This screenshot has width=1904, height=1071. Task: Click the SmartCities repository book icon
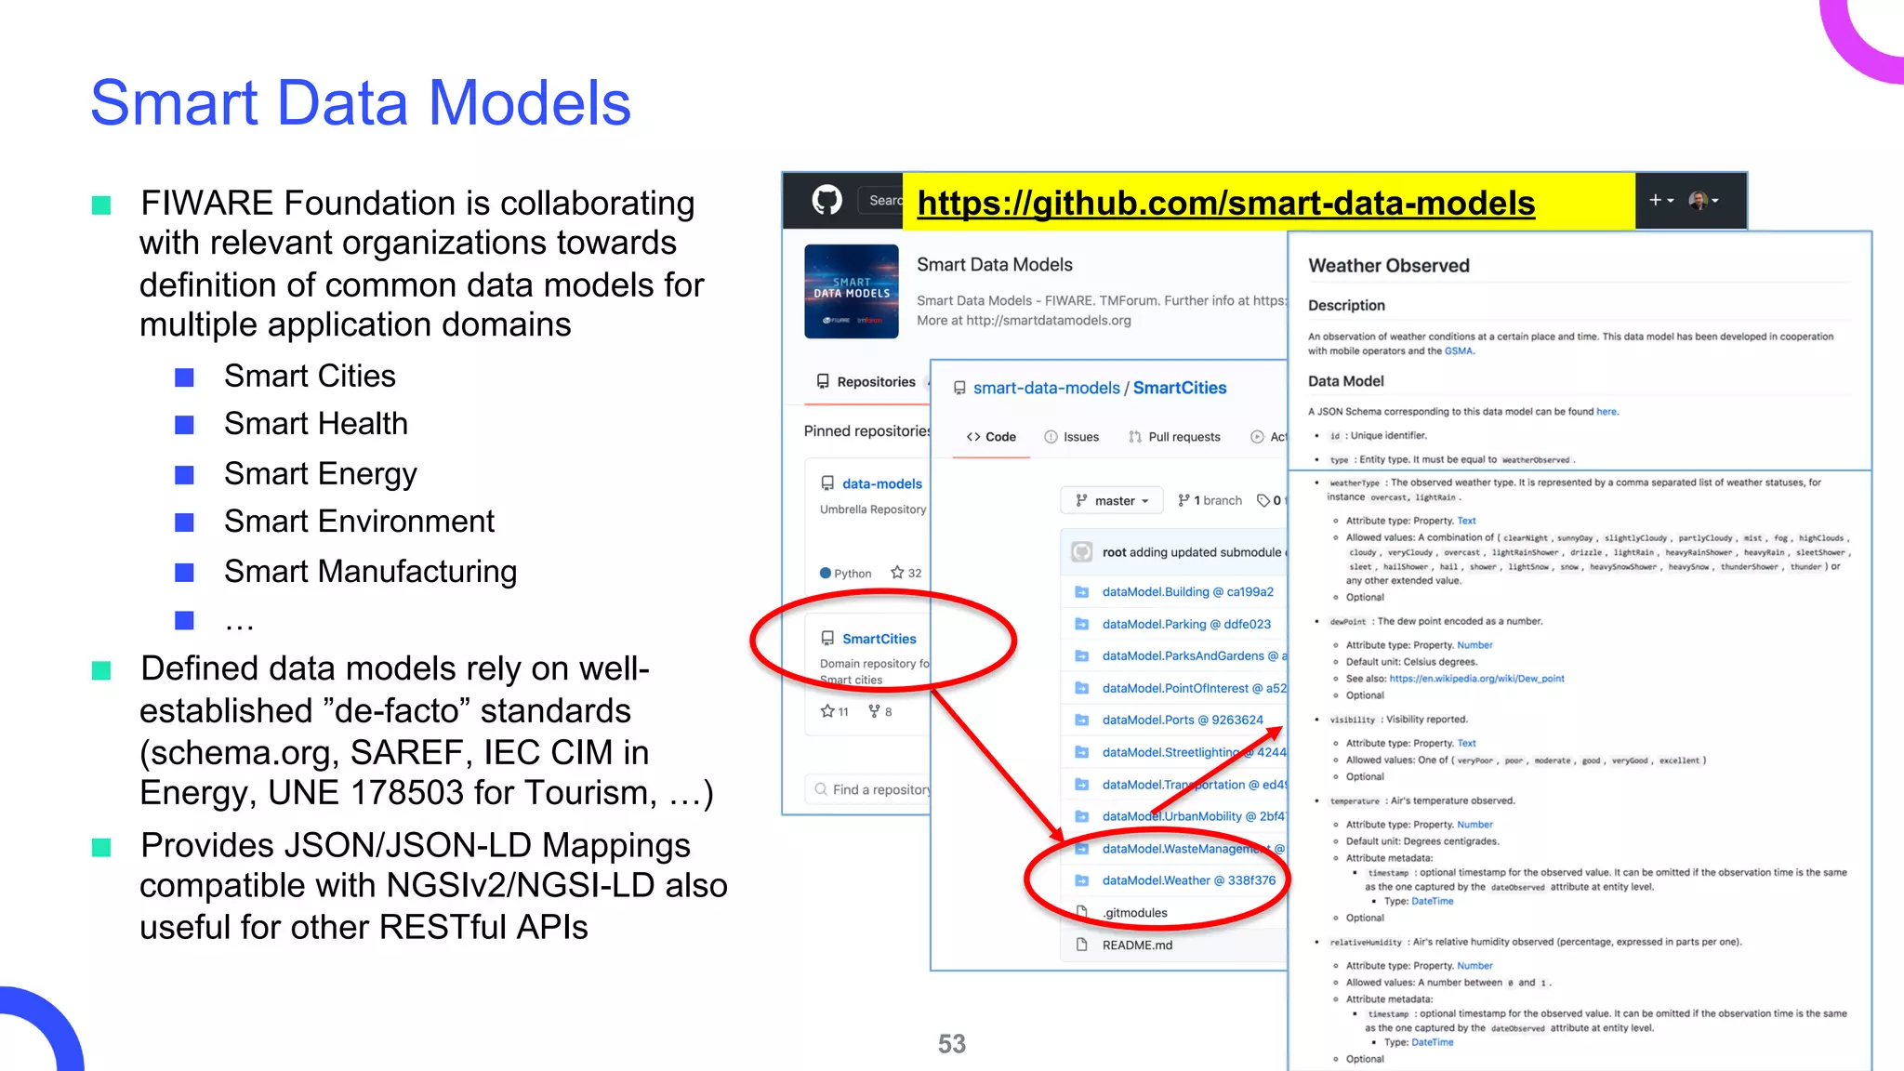827,639
